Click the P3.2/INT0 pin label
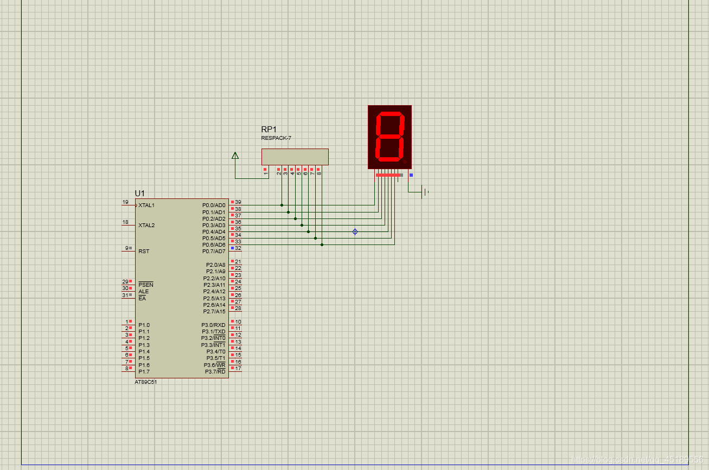 pos(213,338)
